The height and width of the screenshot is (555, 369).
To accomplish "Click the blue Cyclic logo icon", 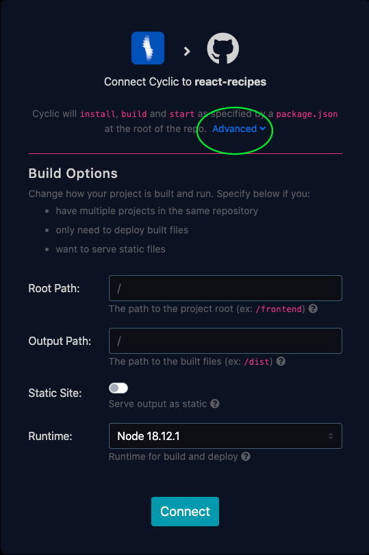I will pos(148,48).
